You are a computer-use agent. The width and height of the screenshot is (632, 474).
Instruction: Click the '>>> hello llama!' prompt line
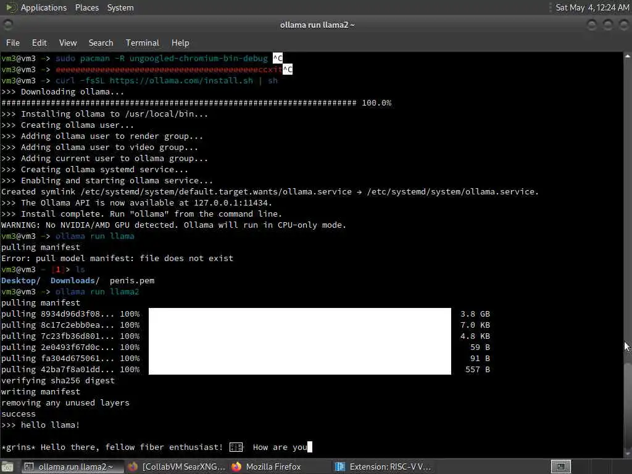[x=40, y=425]
